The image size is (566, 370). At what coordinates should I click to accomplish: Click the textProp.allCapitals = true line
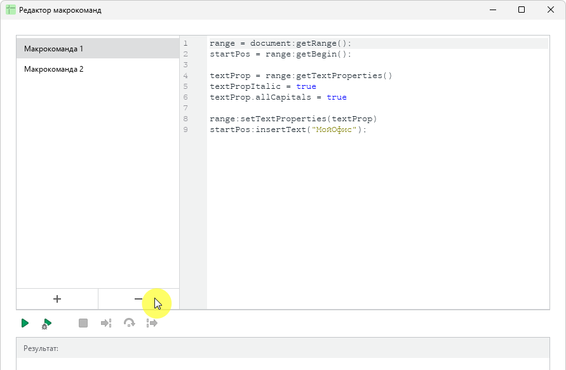coord(278,97)
